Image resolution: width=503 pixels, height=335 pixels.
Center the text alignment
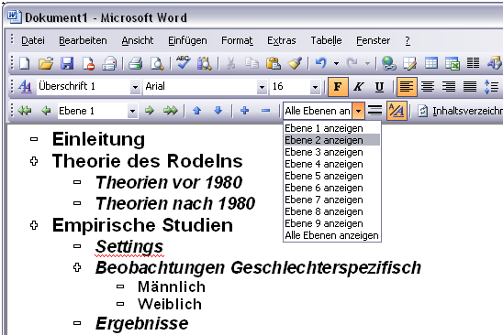(428, 86)
